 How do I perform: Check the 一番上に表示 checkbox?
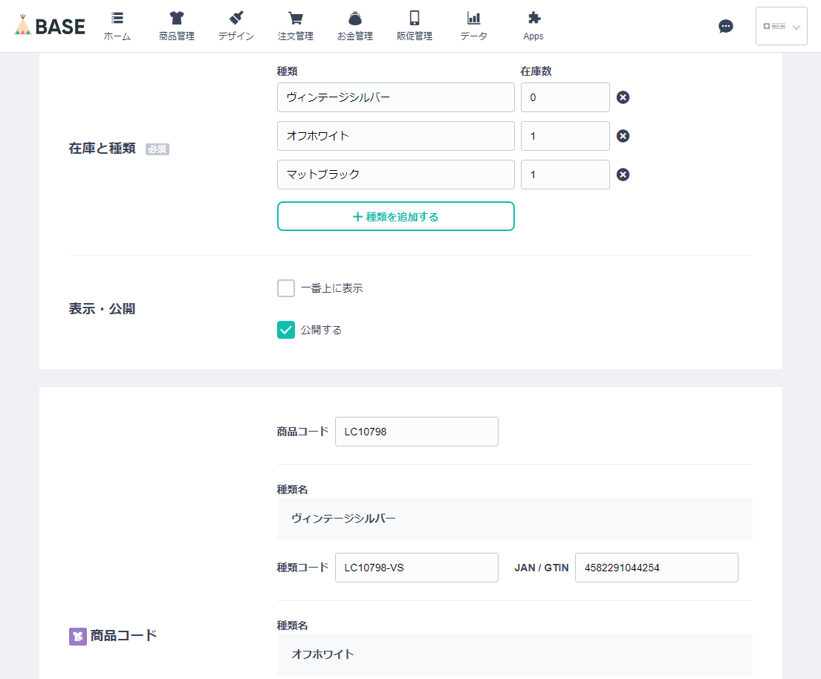point(286,287)
